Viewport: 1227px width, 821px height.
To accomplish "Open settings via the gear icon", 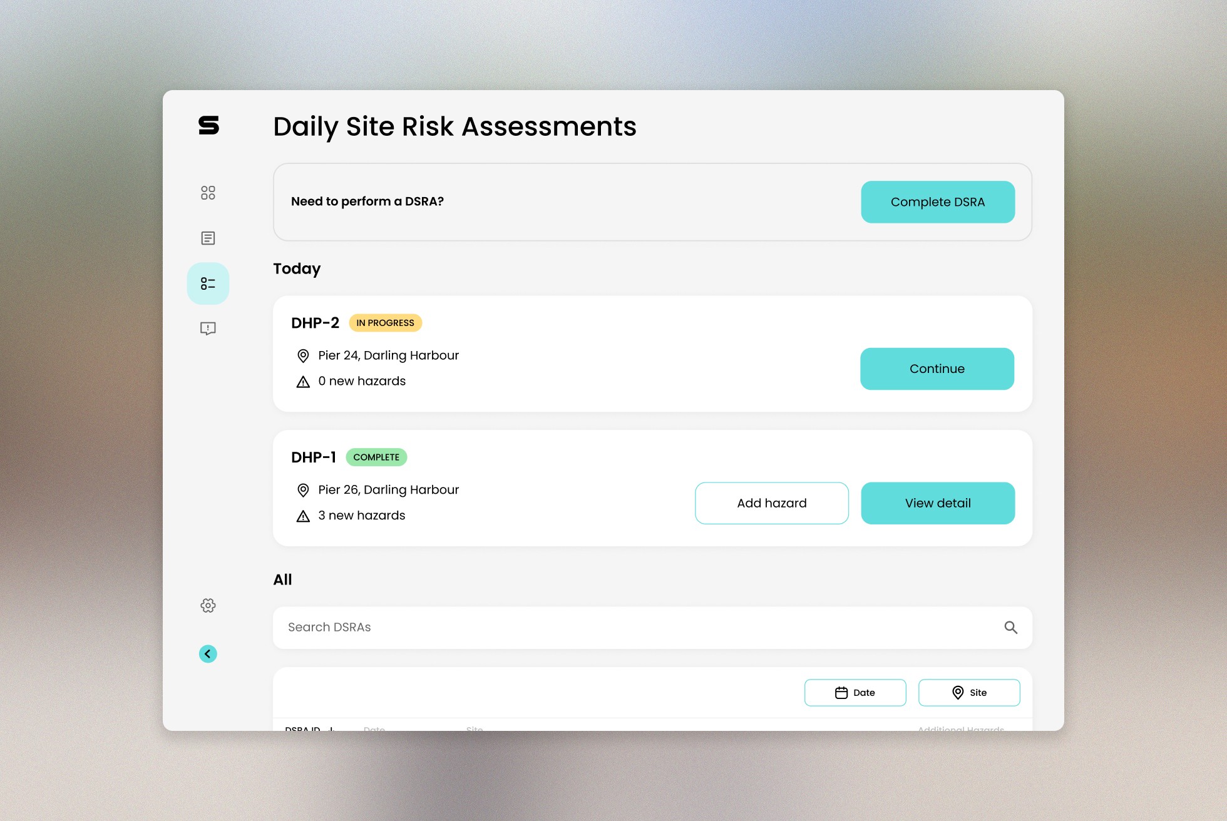I will (x=208, y=605).
